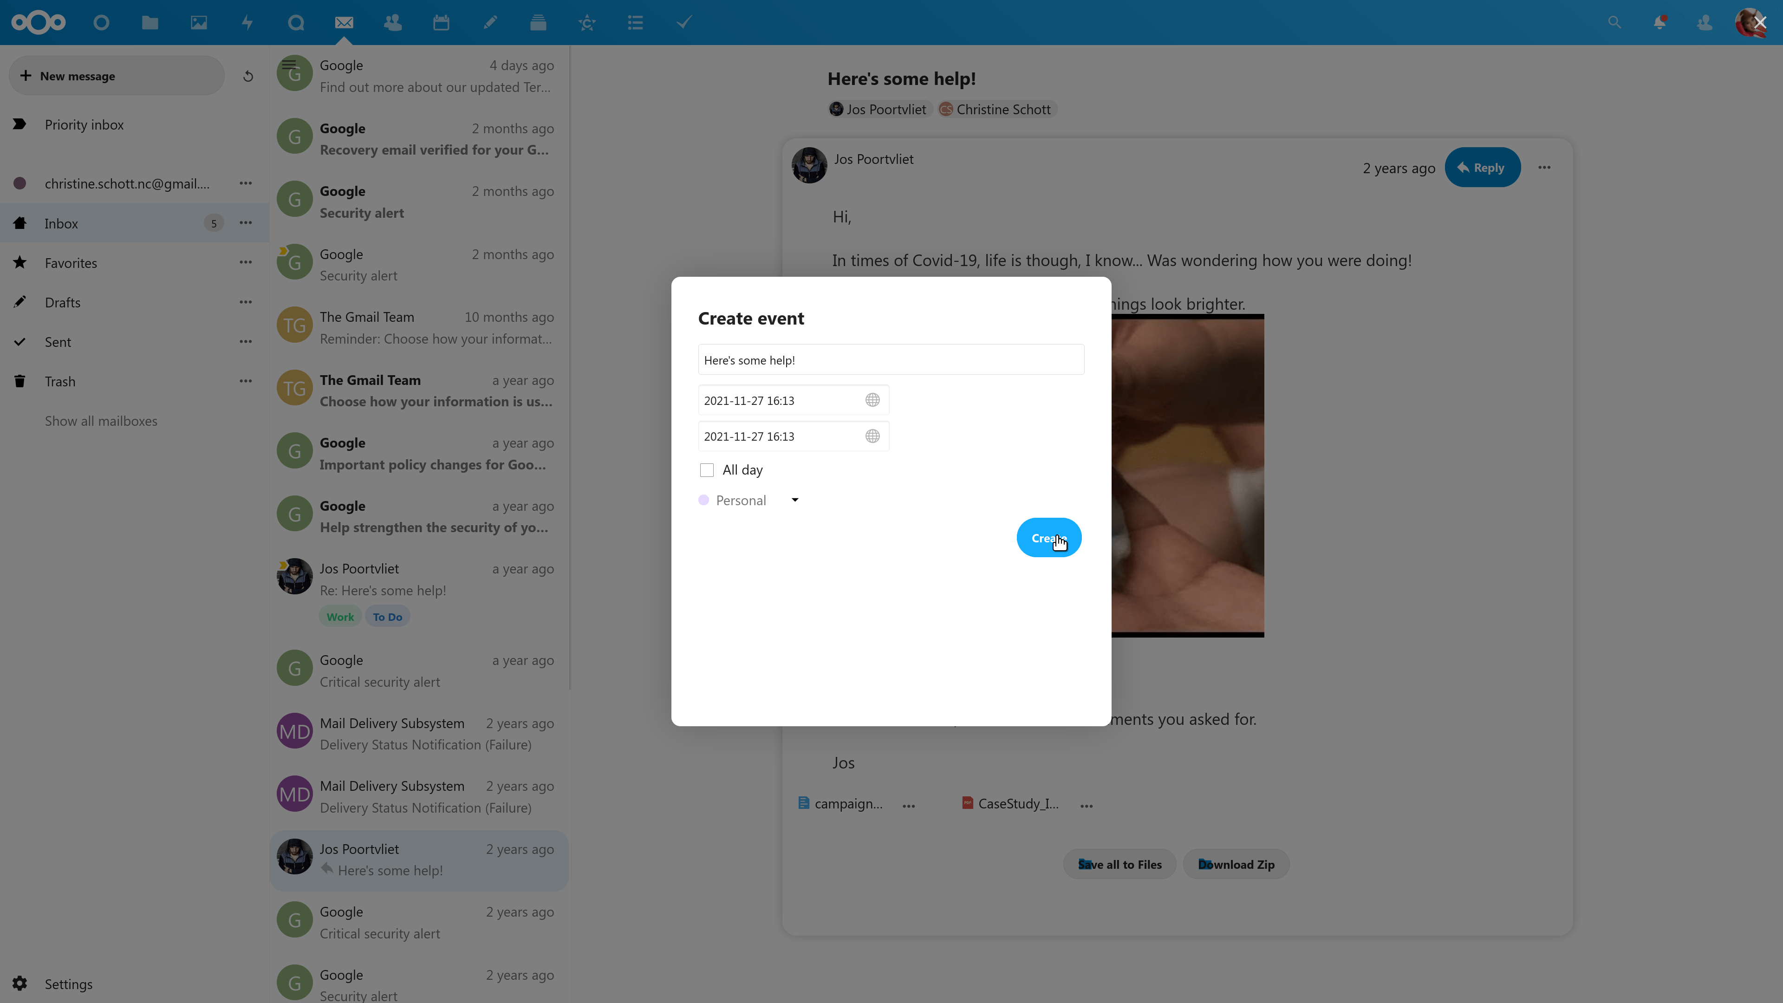Open CaseStudy attachment options menu
Viewport: 1783px width, 1003px height.
pos(1087,806)
